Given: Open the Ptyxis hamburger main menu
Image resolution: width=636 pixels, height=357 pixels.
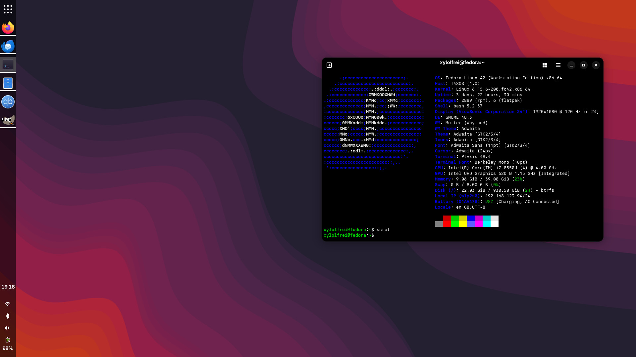Looking at the screenshot, I should tap(558, 65).
